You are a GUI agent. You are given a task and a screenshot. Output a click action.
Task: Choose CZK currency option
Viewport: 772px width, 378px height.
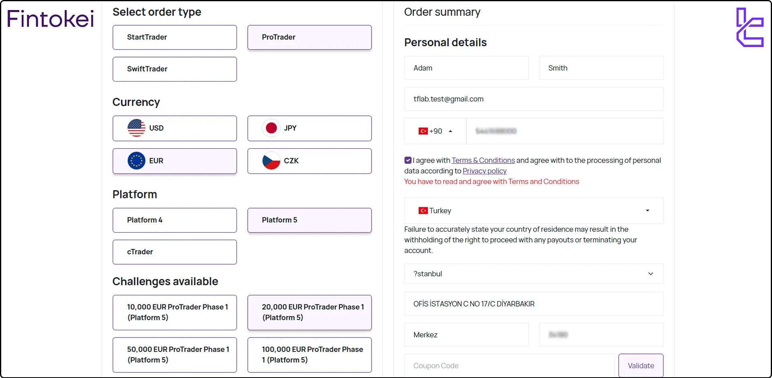click(x=310, y=161)
